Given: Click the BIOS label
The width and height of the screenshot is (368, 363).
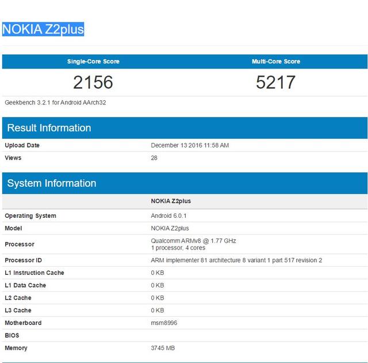Looking at the screenshot, I should [11, 335].
